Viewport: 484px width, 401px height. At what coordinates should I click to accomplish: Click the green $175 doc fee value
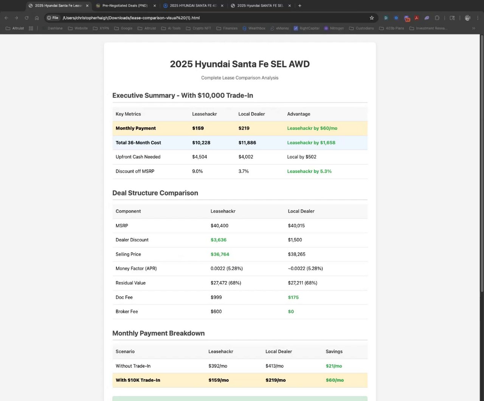coord(293,297)
